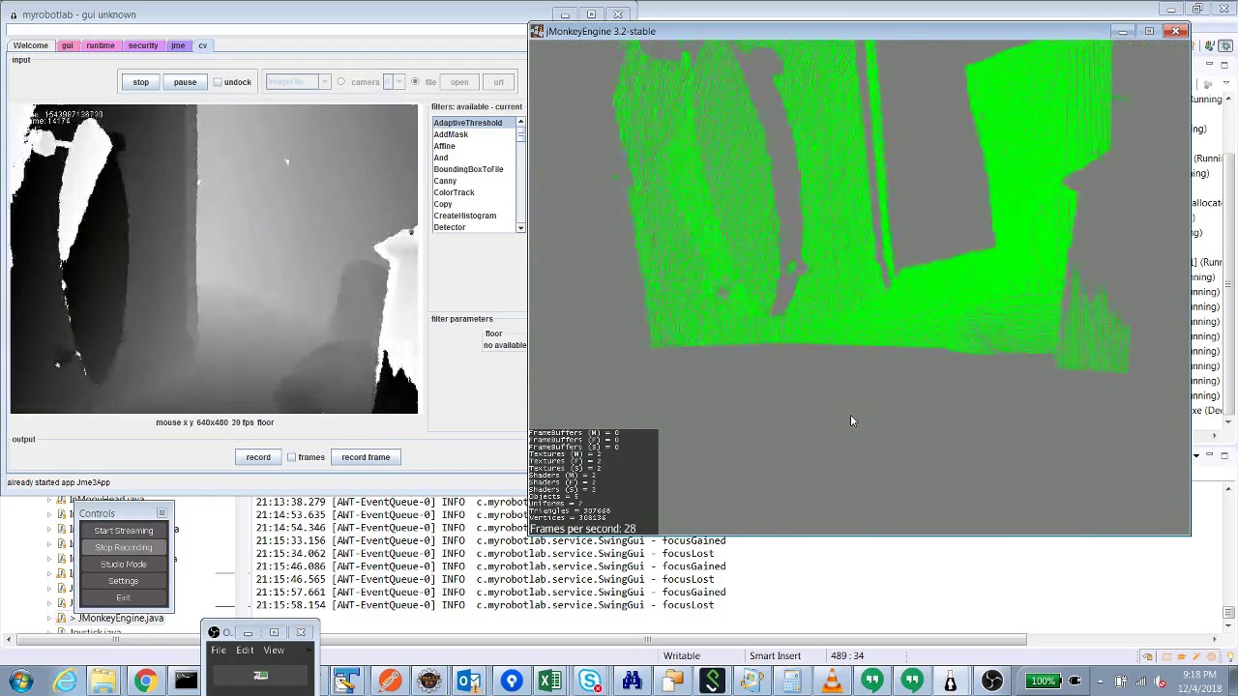Select Detector filter in list
The width and height of the screenshot is (1238, 696).
pos(474,227)
